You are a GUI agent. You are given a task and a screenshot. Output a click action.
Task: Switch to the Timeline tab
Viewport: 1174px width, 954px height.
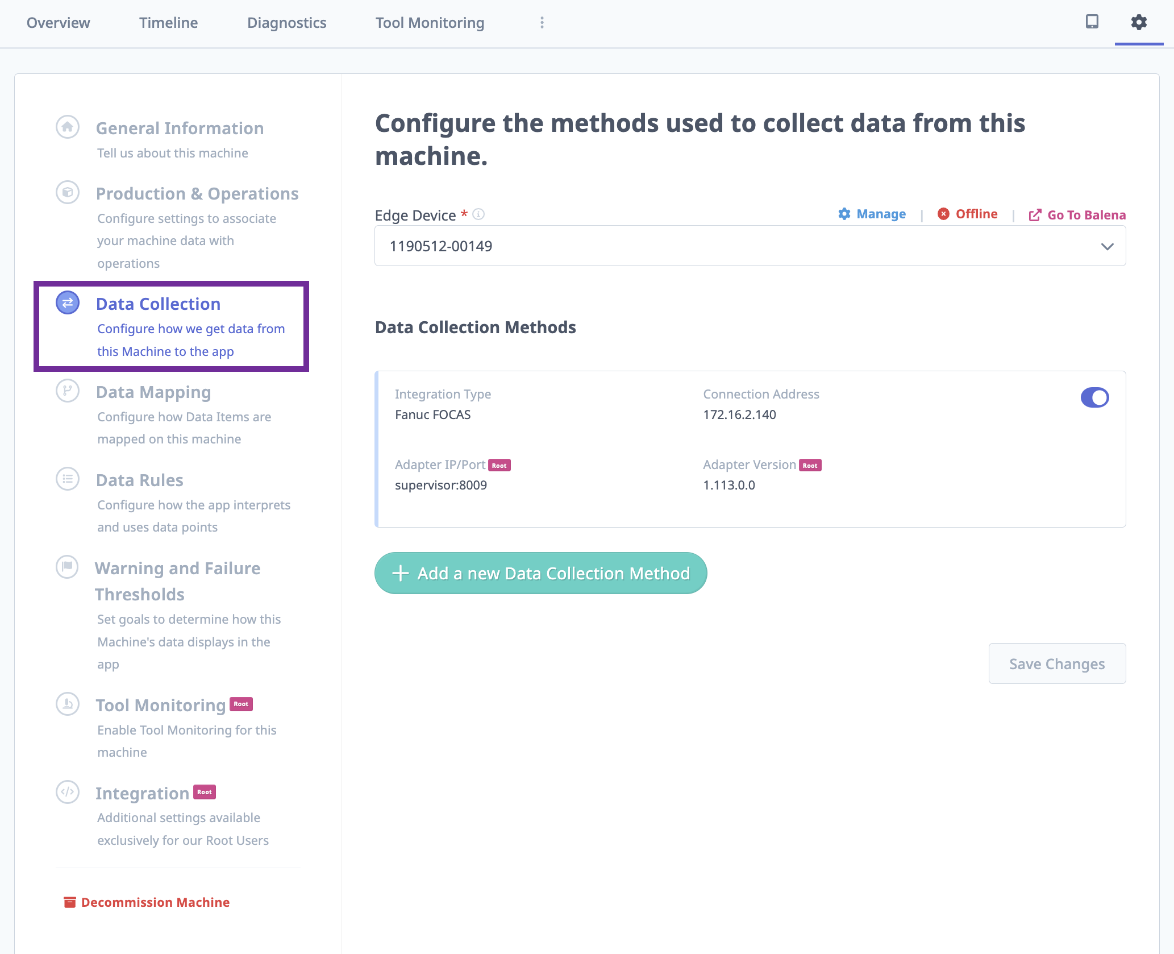pyautogui.click(x=168, y=23)
